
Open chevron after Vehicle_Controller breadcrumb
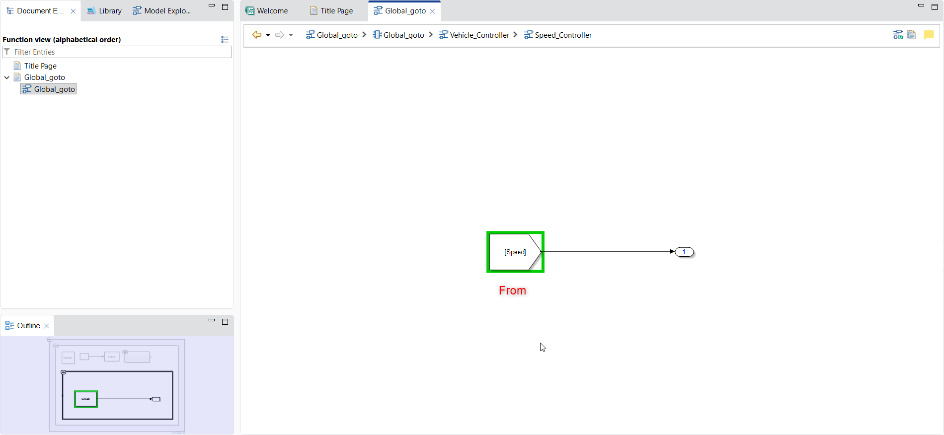(x=515, y=35)
